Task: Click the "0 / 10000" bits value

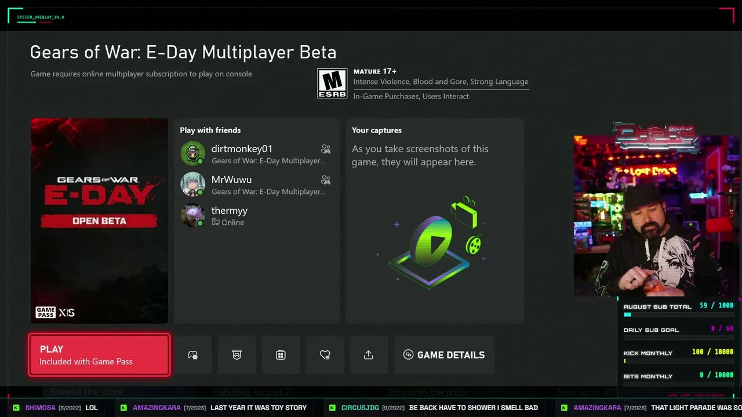Action: (x=716, y=375)
